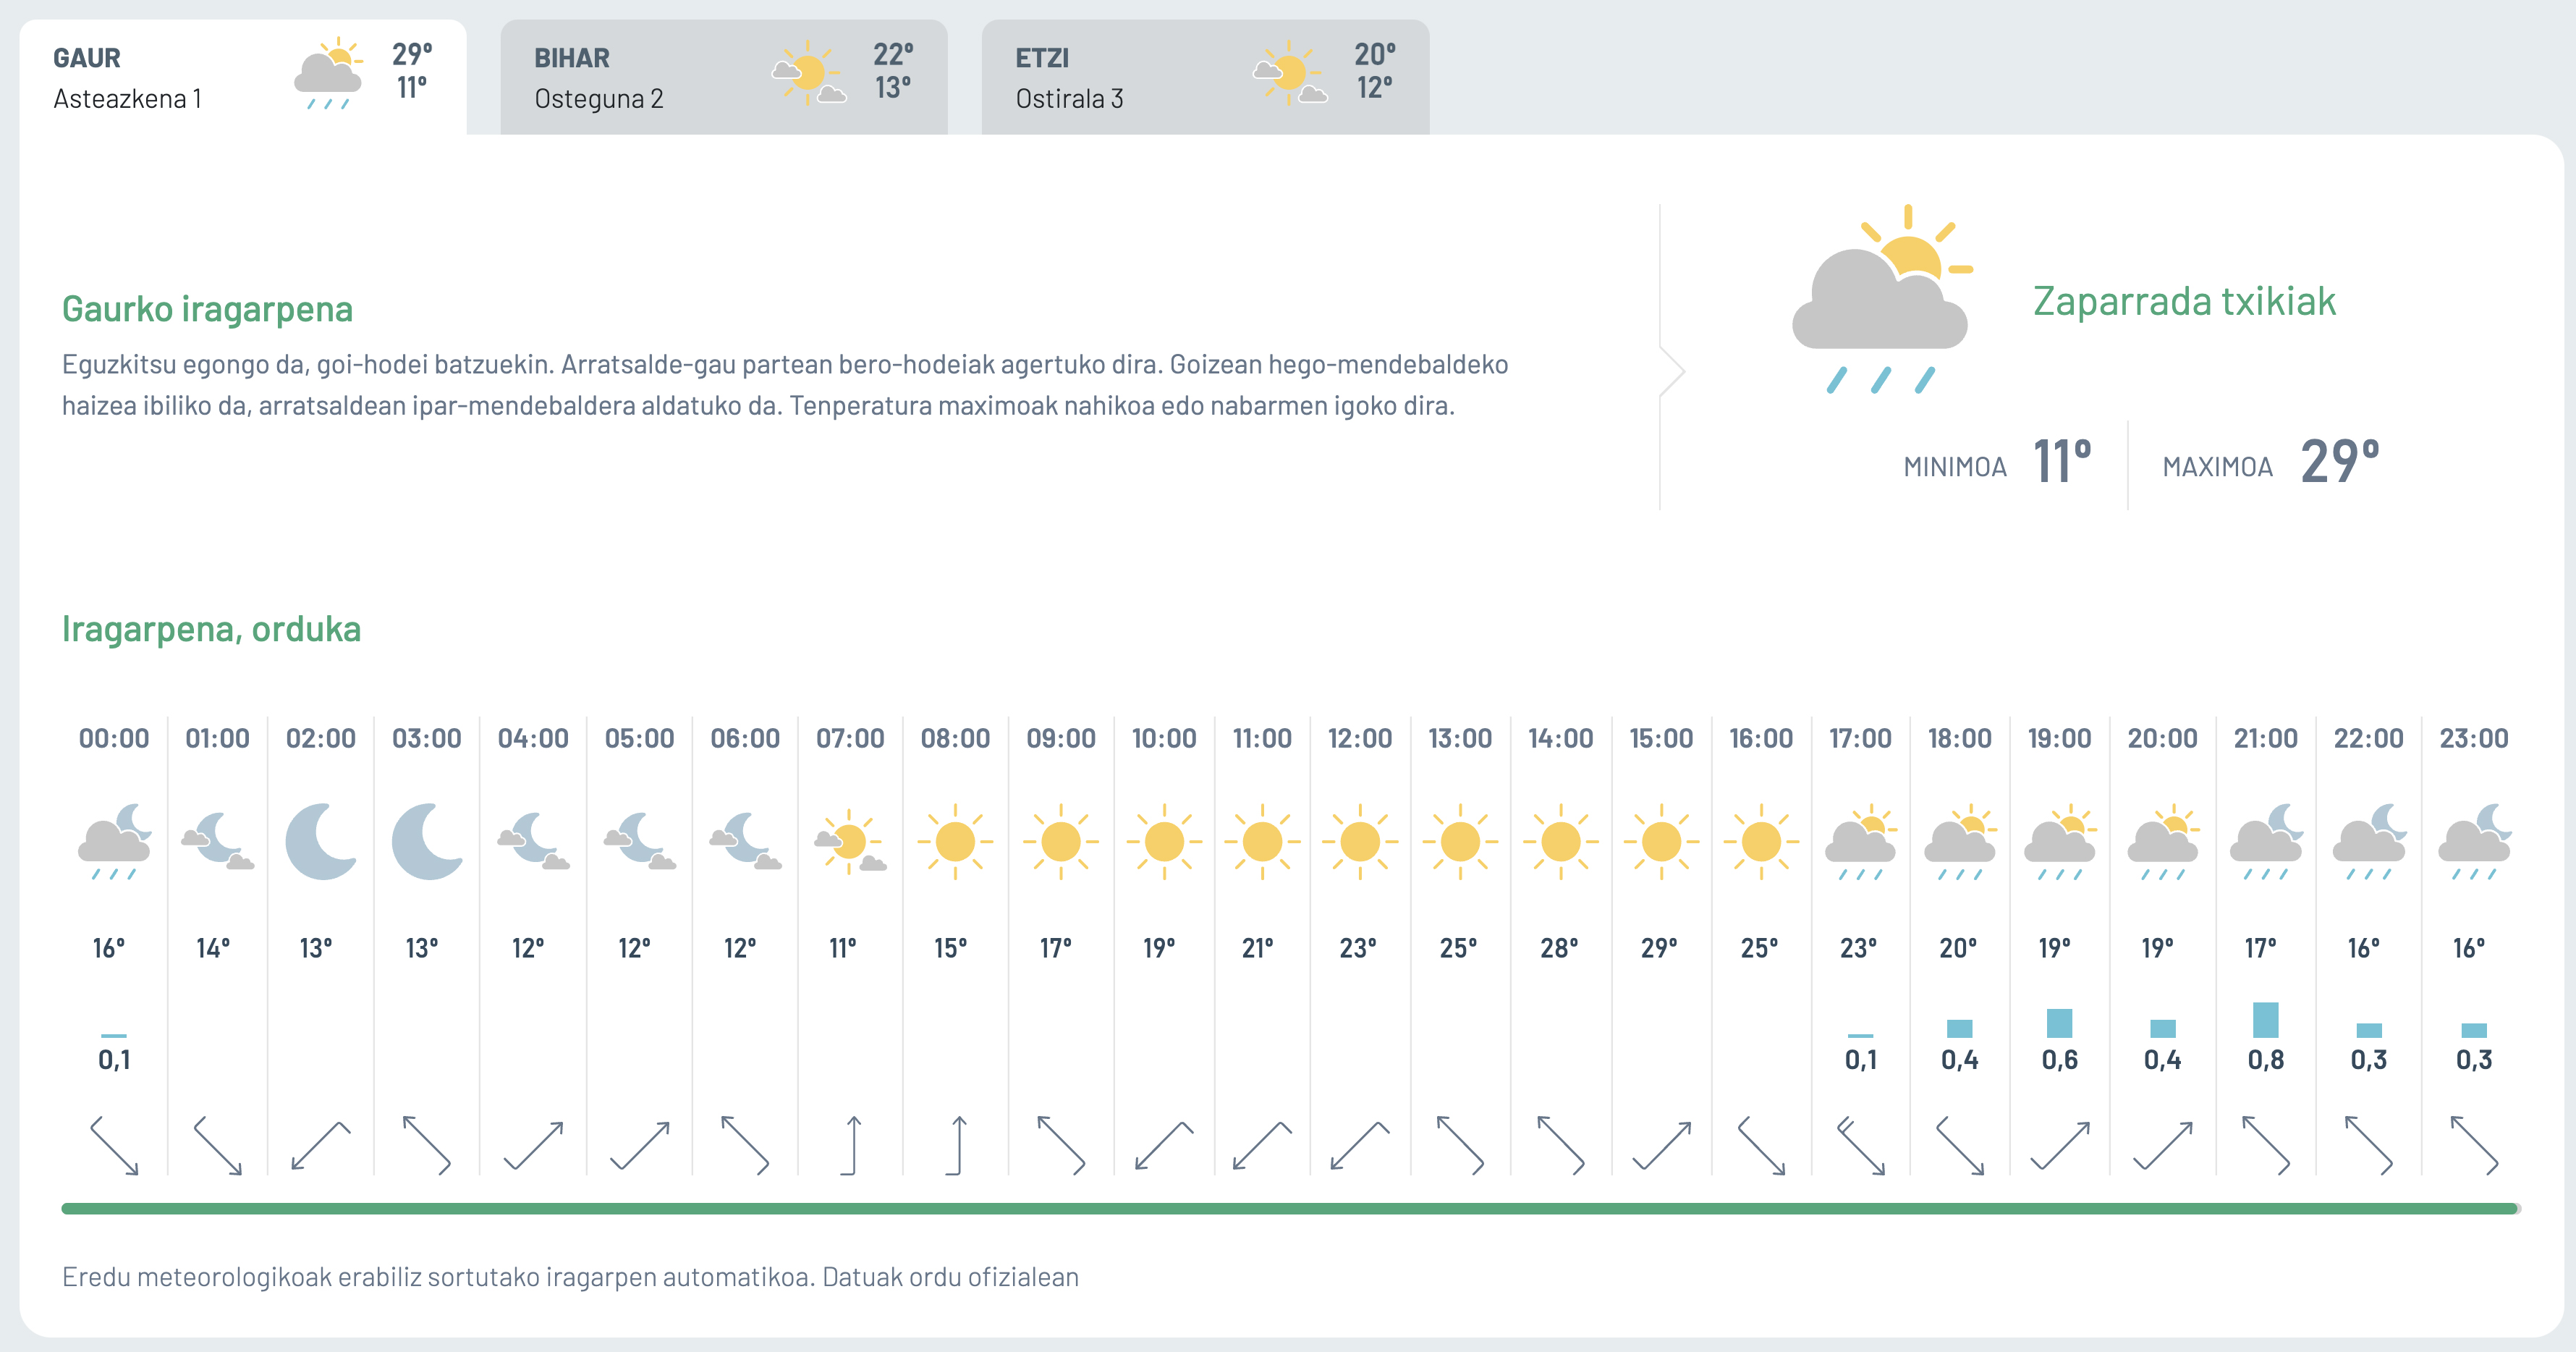Image resolution: width=2576 pixels, height=1352 pixels.
Task: Click the Gaurko iragarpena heading
Action: pyautogui.click(x=207, y=309)
